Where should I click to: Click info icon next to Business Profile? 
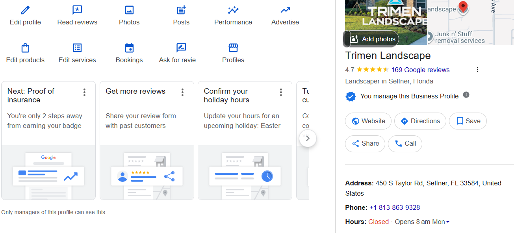tap(466, 95)
